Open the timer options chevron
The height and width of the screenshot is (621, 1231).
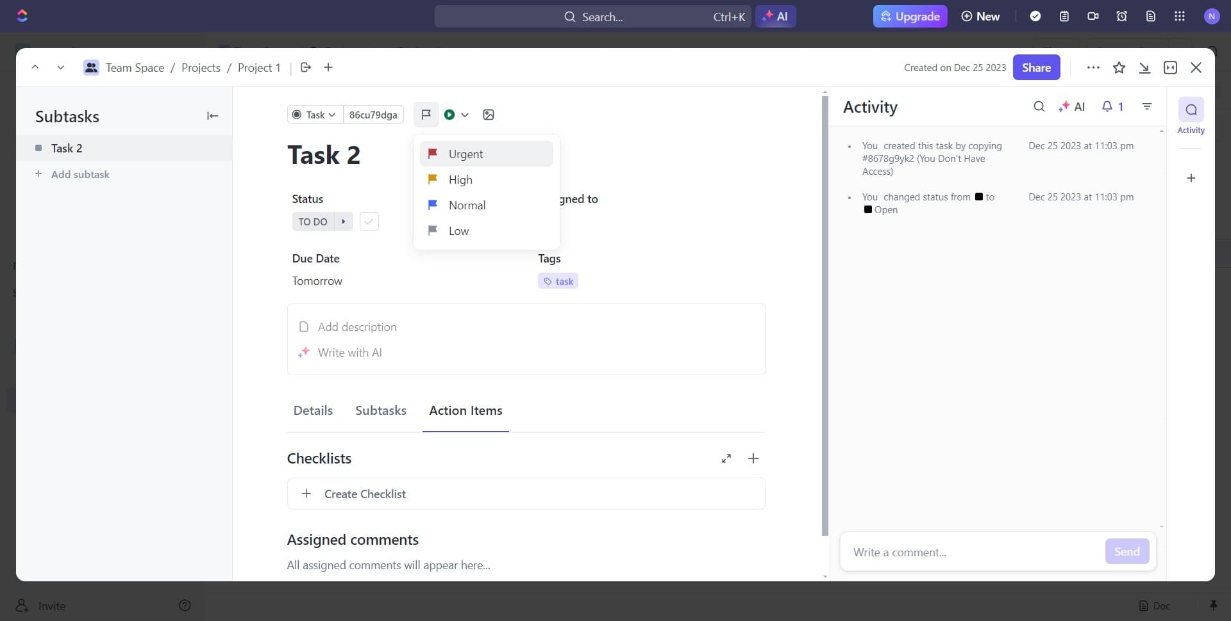point(465,115)
